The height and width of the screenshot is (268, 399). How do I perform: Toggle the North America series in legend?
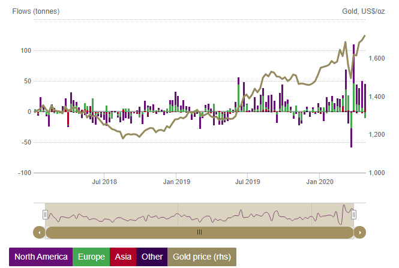pyautogui.click(x=40, y=257)
